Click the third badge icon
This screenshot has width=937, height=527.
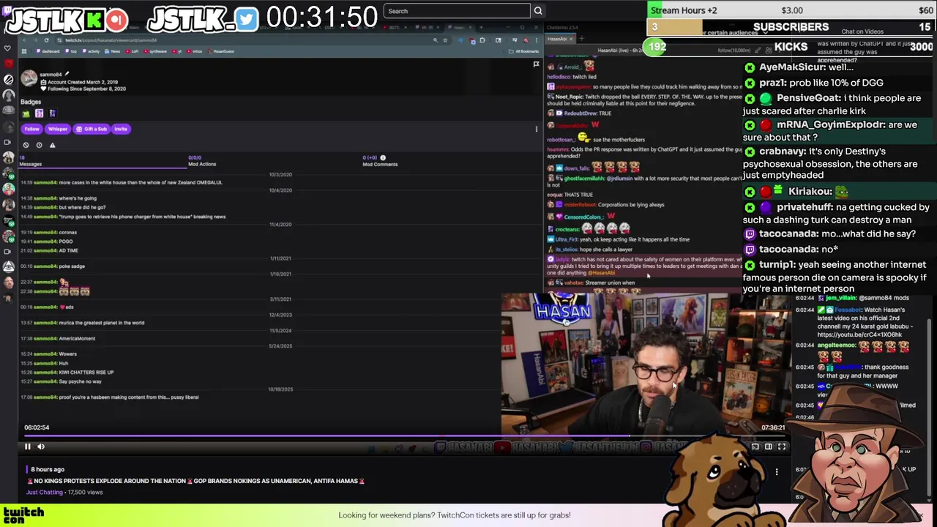coord(52,113)
